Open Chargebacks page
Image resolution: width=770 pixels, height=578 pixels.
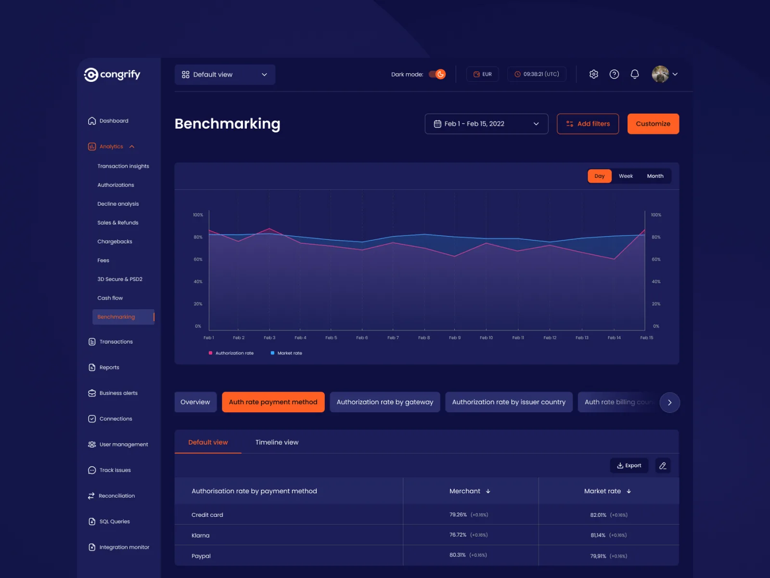point(115,241)
